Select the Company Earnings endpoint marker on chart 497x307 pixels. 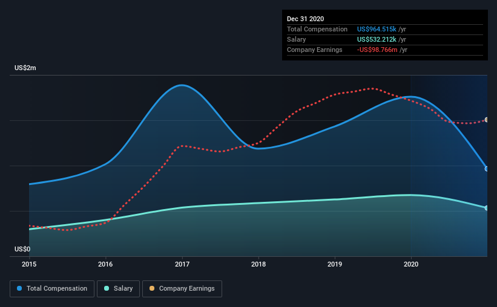click(487, 120)
